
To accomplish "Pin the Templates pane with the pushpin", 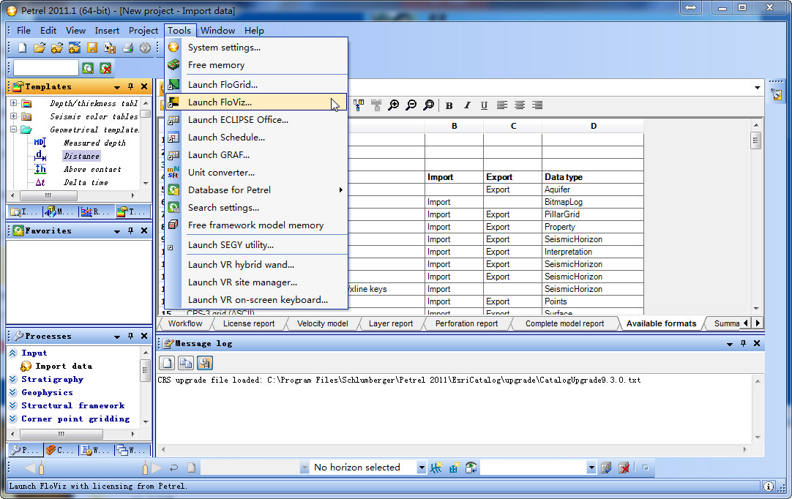I will pyautogui.click(x=131, y=86).
